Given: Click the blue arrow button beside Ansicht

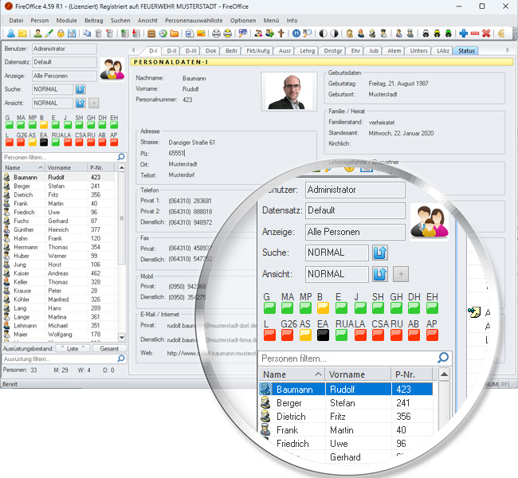Looking at the screenshot, I should [x=80, y=103].
